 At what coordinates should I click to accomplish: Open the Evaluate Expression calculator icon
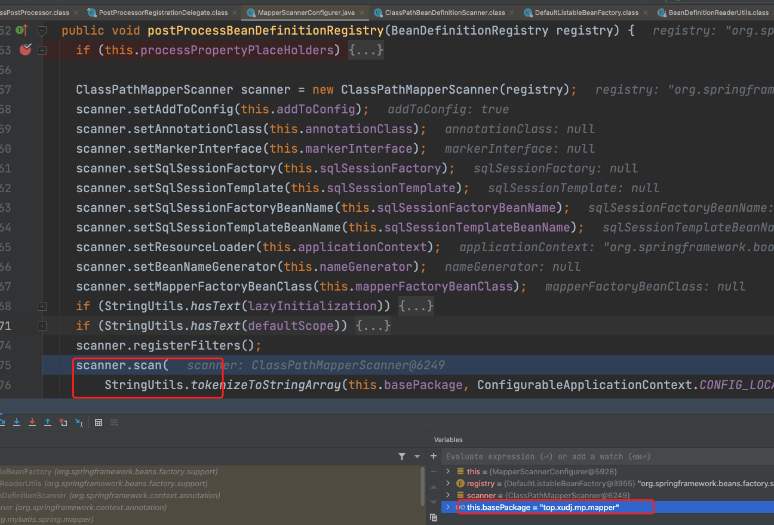tap(99, 422)
